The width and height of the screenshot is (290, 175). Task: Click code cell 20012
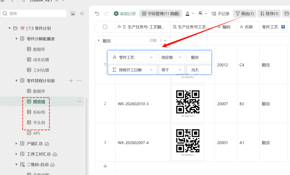226,65
